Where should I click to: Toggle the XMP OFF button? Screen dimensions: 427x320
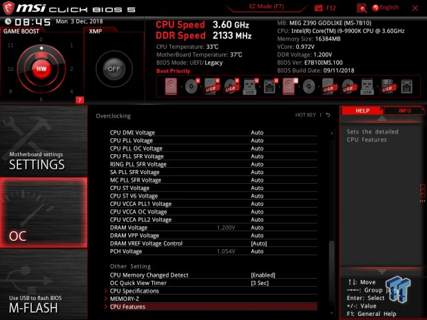(x=114, y=69)
